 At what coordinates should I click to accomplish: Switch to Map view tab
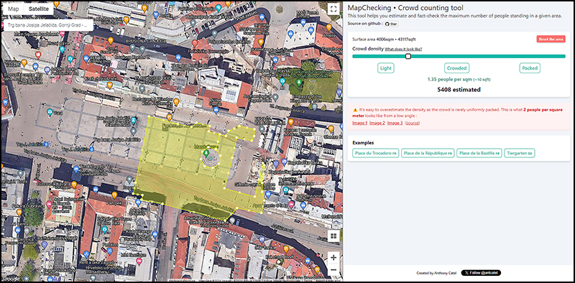[13, 9]
